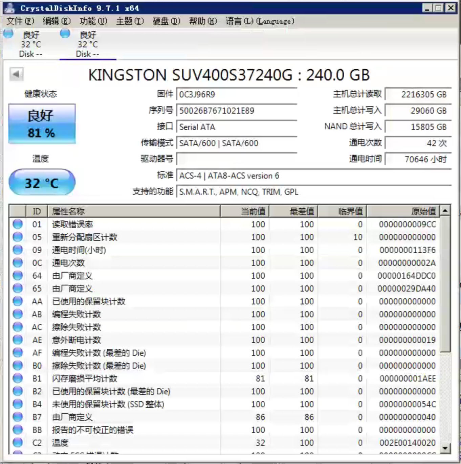Click the 当前值 column header
This screenshot has height=464, width=461.
pyautogui.click(x=245, y=211)
